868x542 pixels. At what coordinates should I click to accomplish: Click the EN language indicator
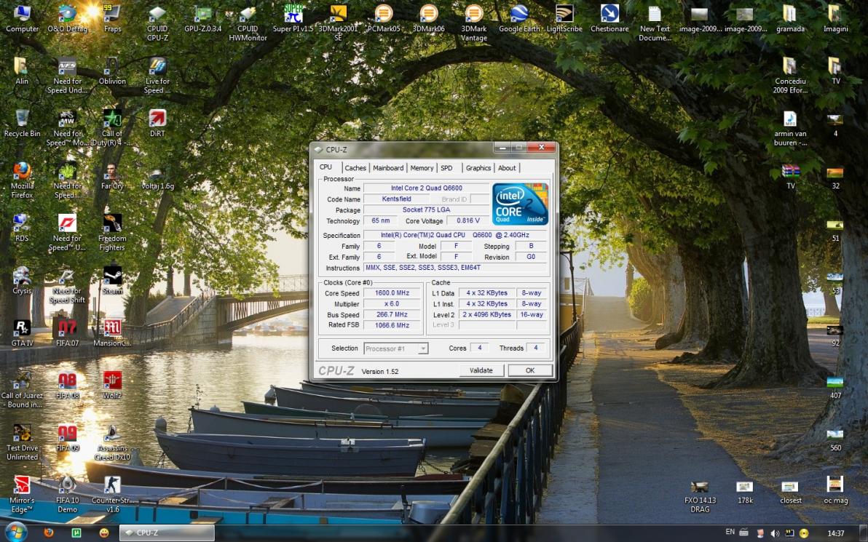click(x=730, y=532)
